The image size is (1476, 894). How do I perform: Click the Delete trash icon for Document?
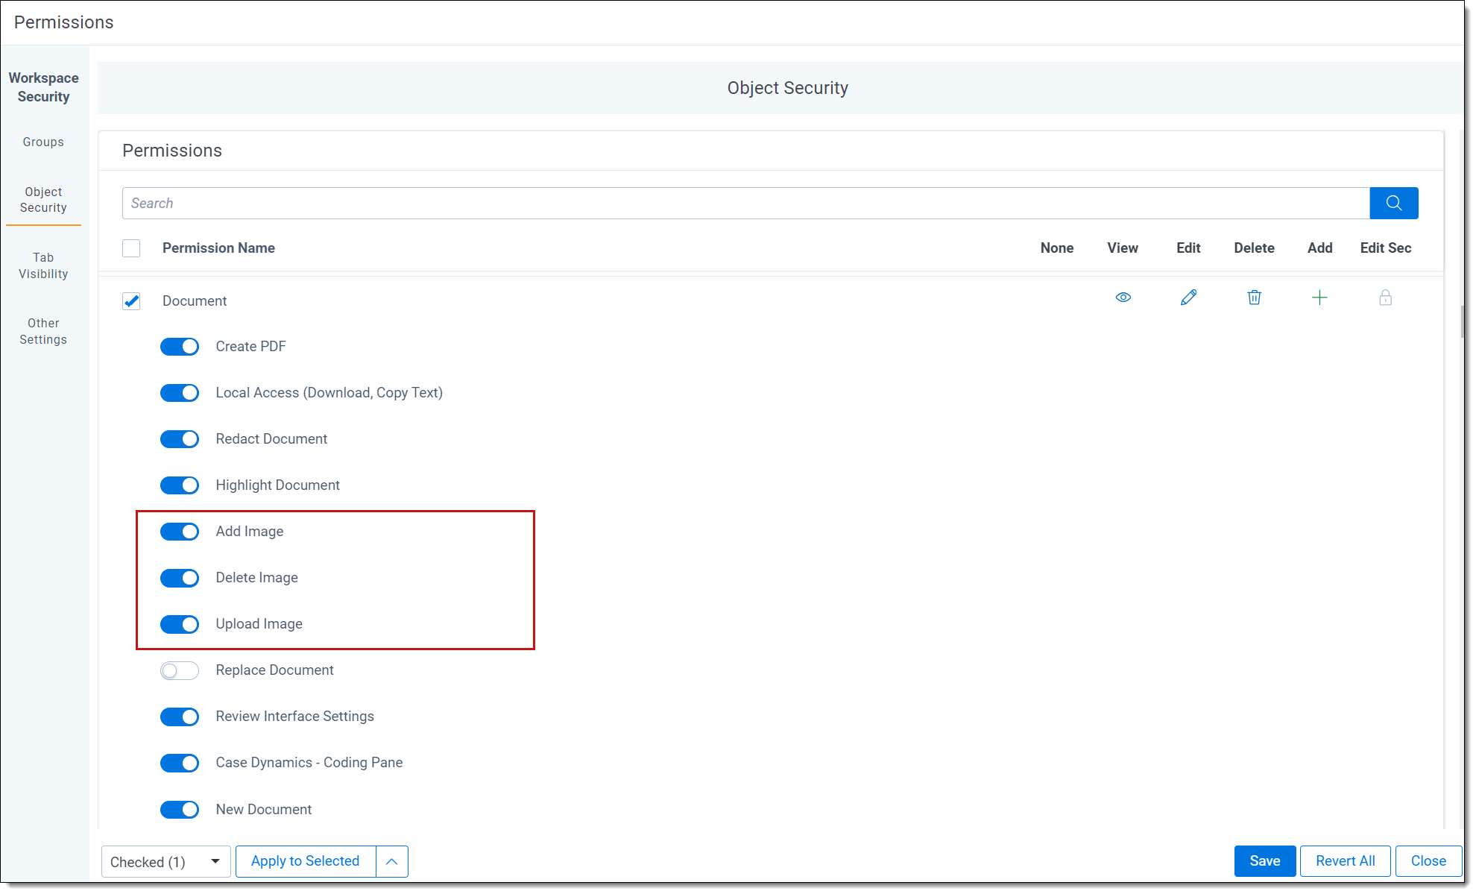click(1254, 298)
